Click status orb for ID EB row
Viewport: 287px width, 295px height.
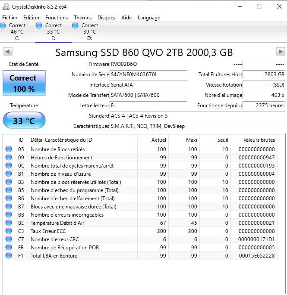(x=9, y=247)
